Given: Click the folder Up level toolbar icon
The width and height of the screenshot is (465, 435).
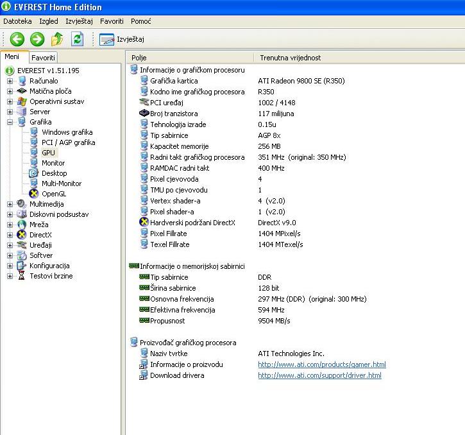Looking at the screenshot, I should (x=57, y=39).
